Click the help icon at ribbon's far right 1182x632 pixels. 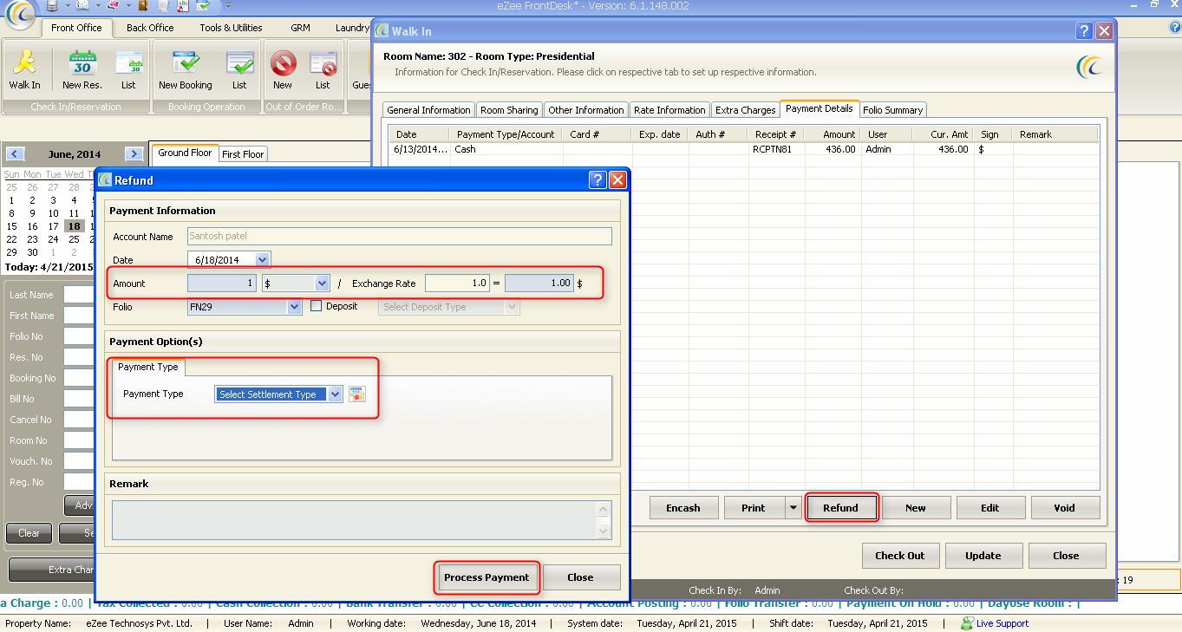tap(1175, 28)
